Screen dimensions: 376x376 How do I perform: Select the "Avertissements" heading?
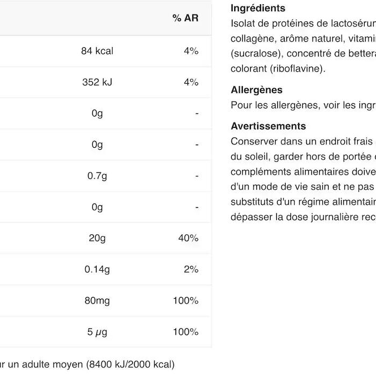point(268,126)
